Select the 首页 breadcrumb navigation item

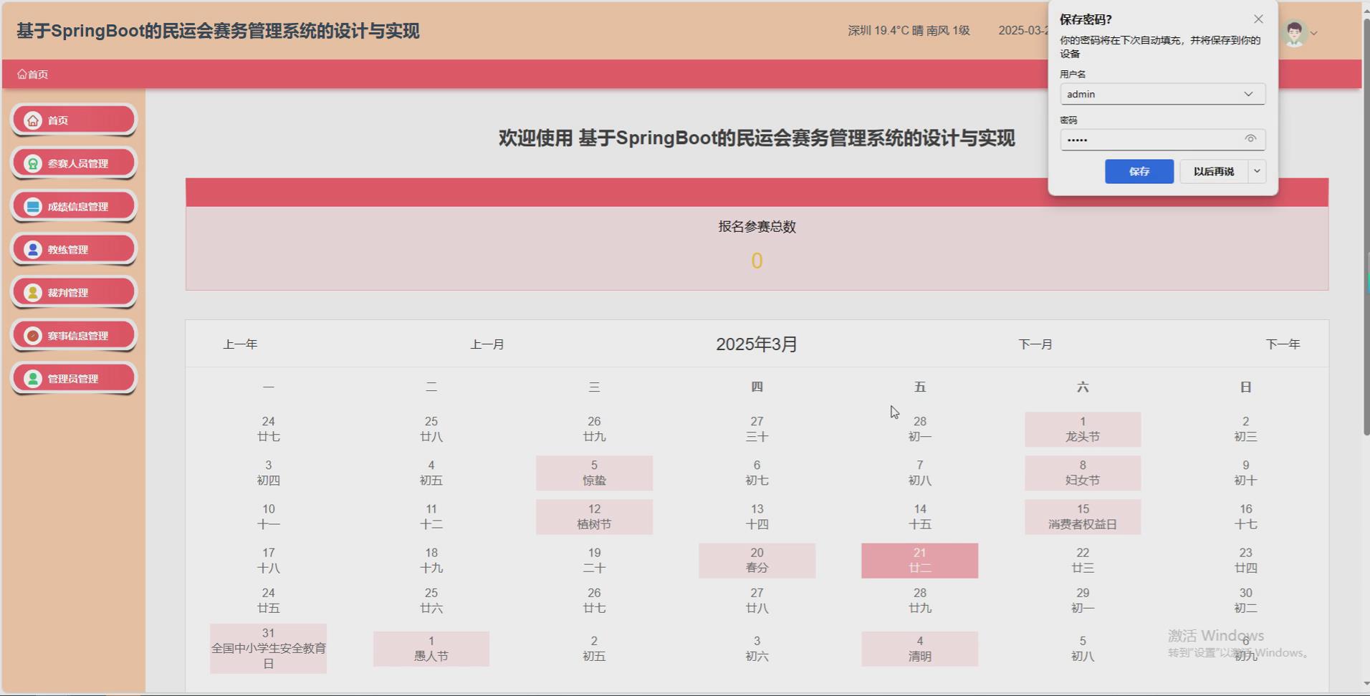coord(36,74)
